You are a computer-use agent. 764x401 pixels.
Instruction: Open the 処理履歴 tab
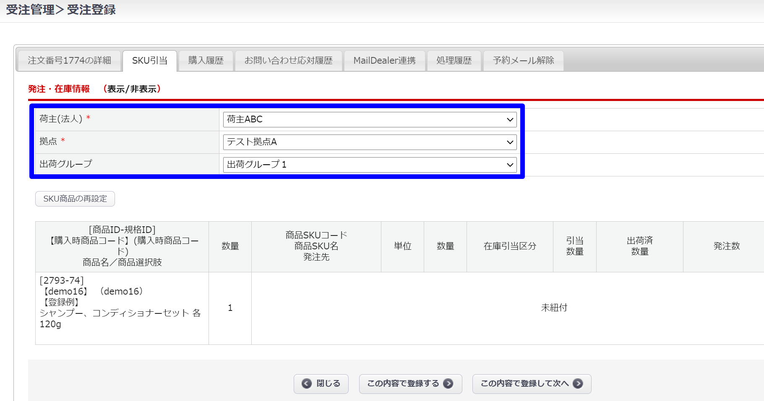coord(454,61)
